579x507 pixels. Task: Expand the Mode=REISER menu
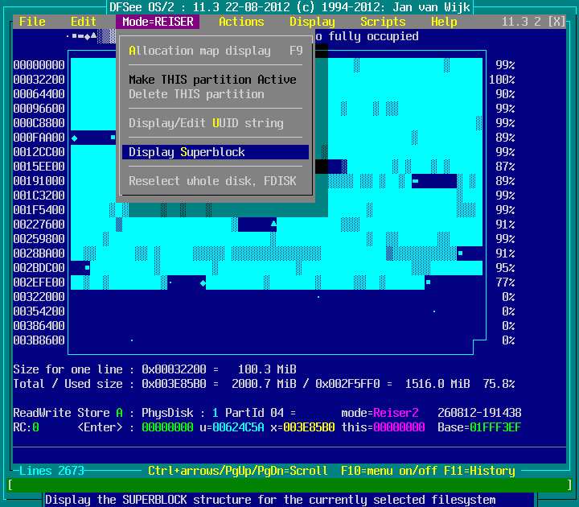[158, 22]
